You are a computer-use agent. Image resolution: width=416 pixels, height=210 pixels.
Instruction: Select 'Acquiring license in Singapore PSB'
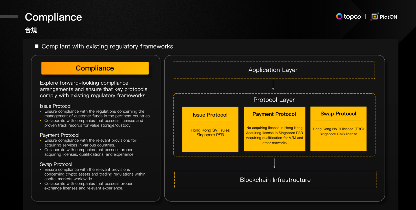(x=274, y=133)
